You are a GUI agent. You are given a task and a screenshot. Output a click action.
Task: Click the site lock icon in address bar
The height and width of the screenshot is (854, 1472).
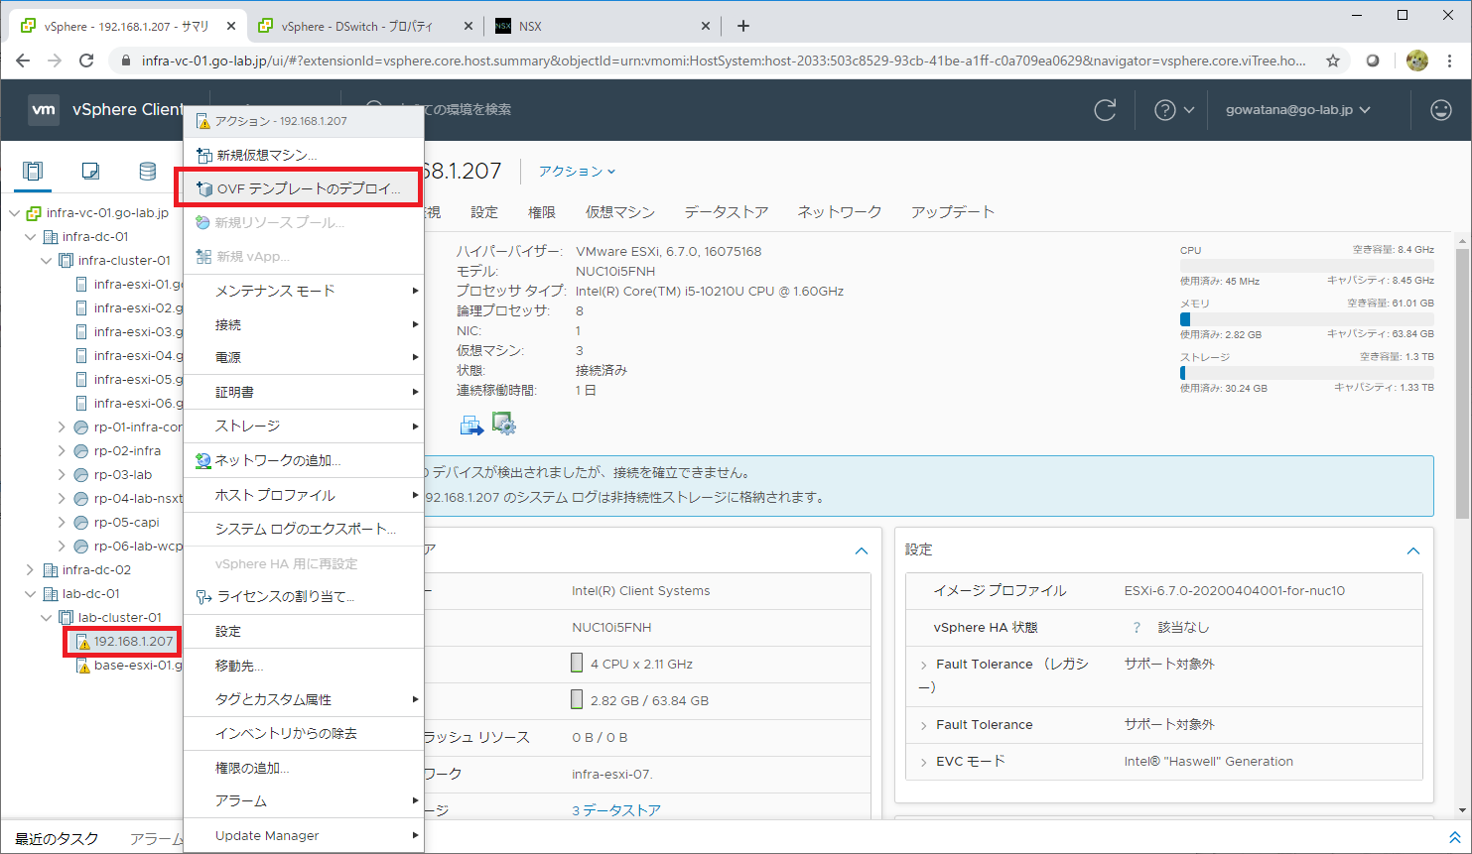(x=125, y=61)
